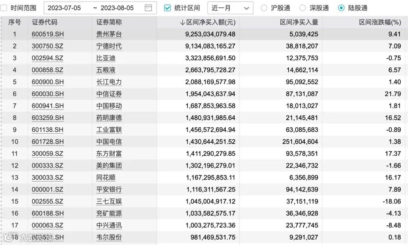Open stock code 002594.SZ link

coord(47,58)
